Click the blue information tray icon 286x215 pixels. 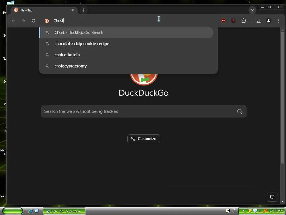pos(255,211)
